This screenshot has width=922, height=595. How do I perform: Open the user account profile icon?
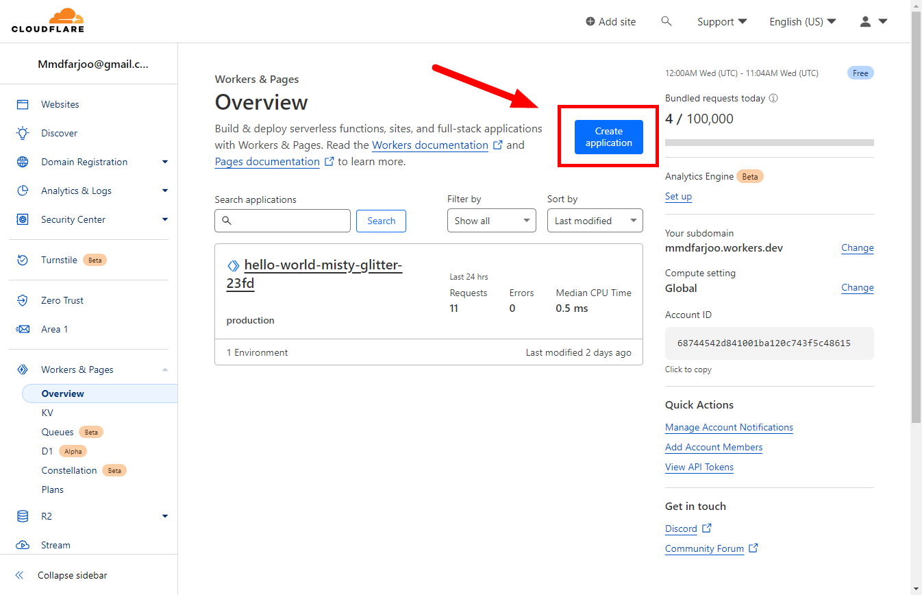coord(865,21)
